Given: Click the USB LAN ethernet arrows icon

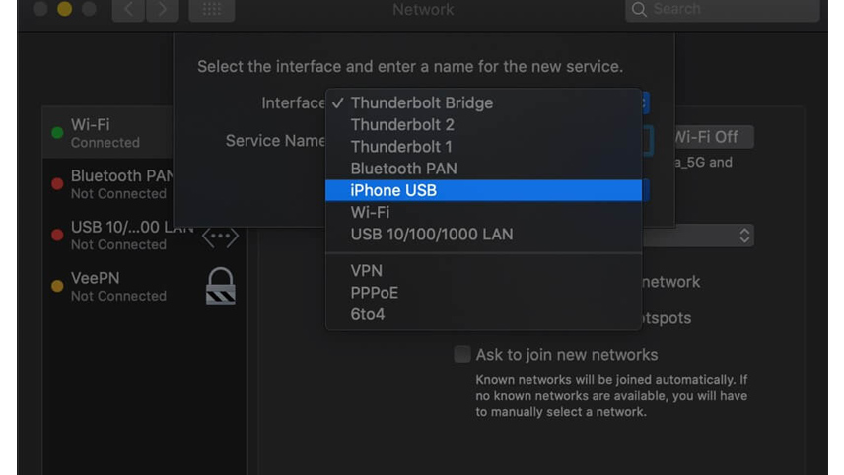Looking at the screenshot, I should pyautogui.click(x=220, y=237).
